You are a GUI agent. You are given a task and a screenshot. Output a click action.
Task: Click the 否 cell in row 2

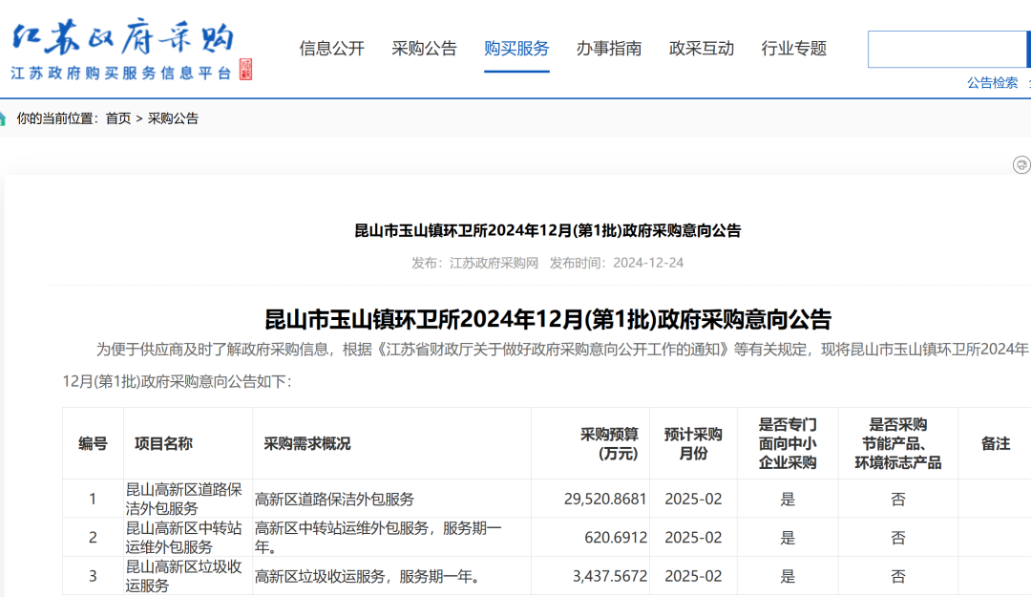(898, 538)
